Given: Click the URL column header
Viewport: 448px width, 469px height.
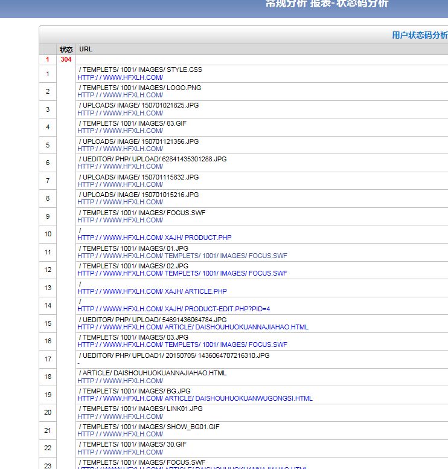Looking at the screenshot, I should tap(86, 49).
